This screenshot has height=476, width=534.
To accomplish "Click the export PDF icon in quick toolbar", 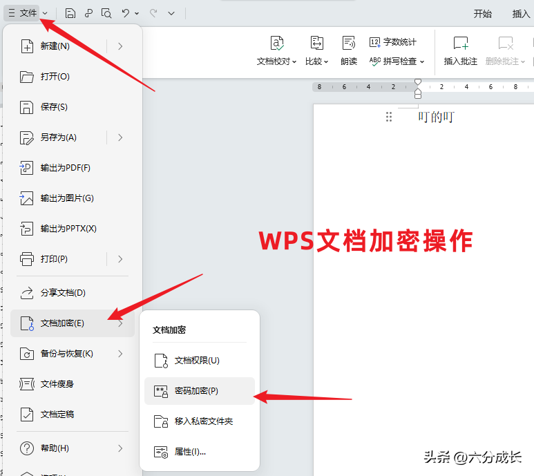I will pyautogui.click(x=88, y=13).
